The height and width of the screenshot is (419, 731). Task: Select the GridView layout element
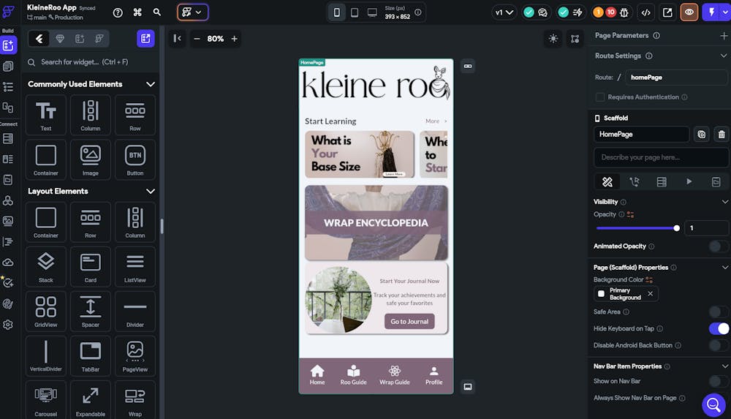pyautogui.click(x=45, y=311)
